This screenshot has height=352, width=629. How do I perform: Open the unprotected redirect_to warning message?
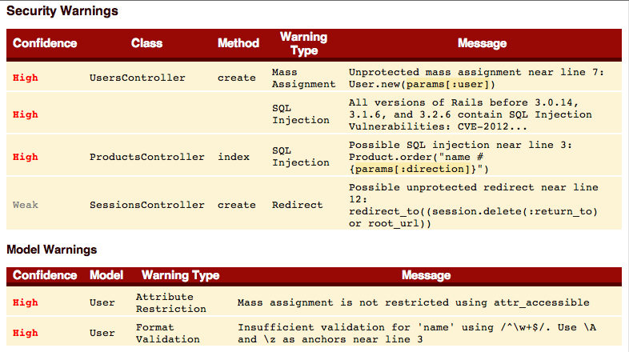tap(474, 206)
